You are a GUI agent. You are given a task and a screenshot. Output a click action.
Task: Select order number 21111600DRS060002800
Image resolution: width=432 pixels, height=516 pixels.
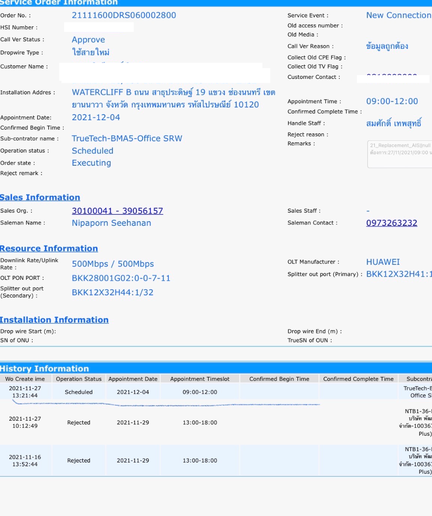pyautogui.click(x=124, y=15)
